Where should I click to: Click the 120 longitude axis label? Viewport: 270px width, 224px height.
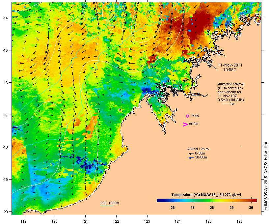click(x=55, y=221)
